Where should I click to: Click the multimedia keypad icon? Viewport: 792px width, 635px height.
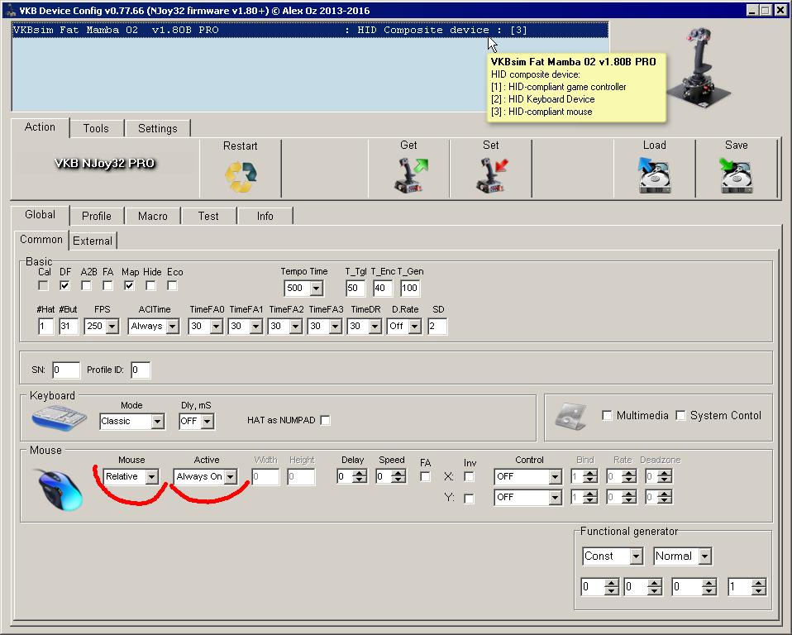coord(570,416)
